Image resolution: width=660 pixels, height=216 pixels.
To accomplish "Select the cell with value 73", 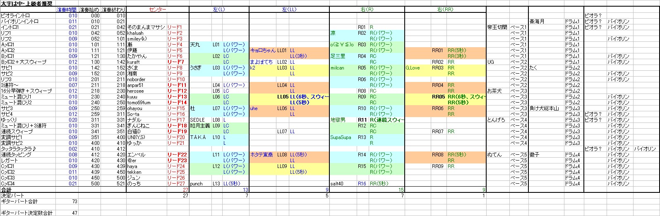I will (x=67, y=201).
